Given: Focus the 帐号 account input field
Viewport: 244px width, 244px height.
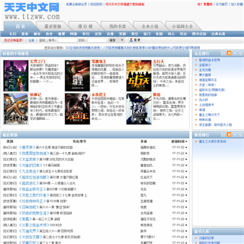Looking at the screenshot, I should pyautogui.click(x=68, y=40).
